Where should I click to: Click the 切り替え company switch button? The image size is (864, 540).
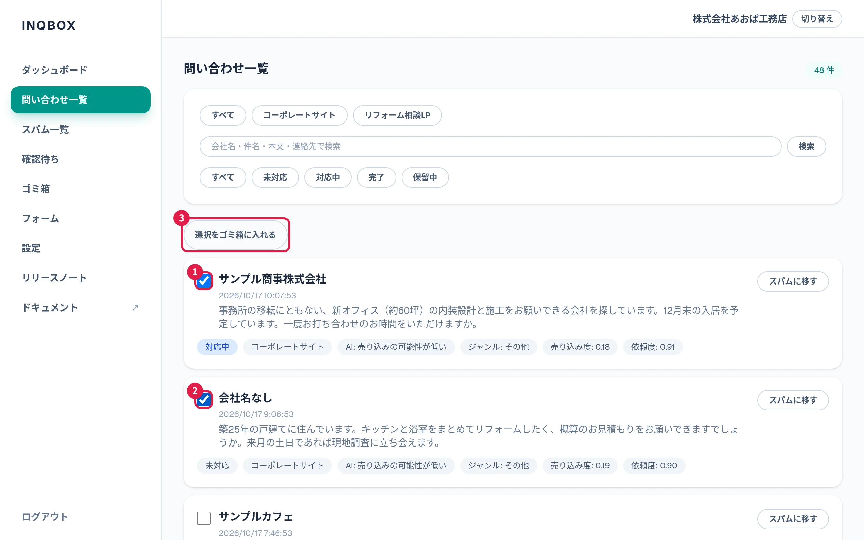(x=817, y=19)
